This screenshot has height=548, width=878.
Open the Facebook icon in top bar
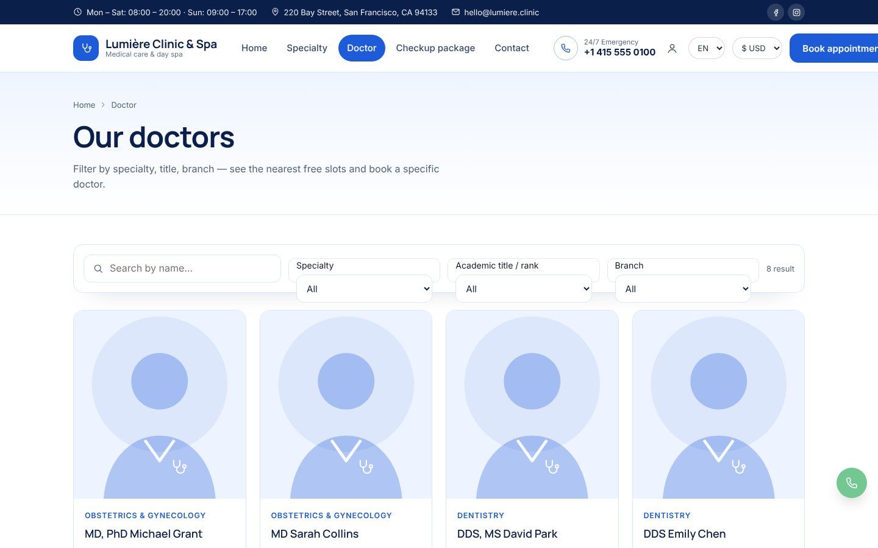pyautogui.click(x=776, y=12)
